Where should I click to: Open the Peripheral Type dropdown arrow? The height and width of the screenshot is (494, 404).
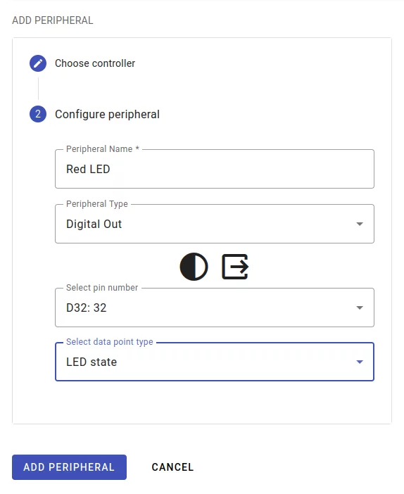(x=360, y=224)
